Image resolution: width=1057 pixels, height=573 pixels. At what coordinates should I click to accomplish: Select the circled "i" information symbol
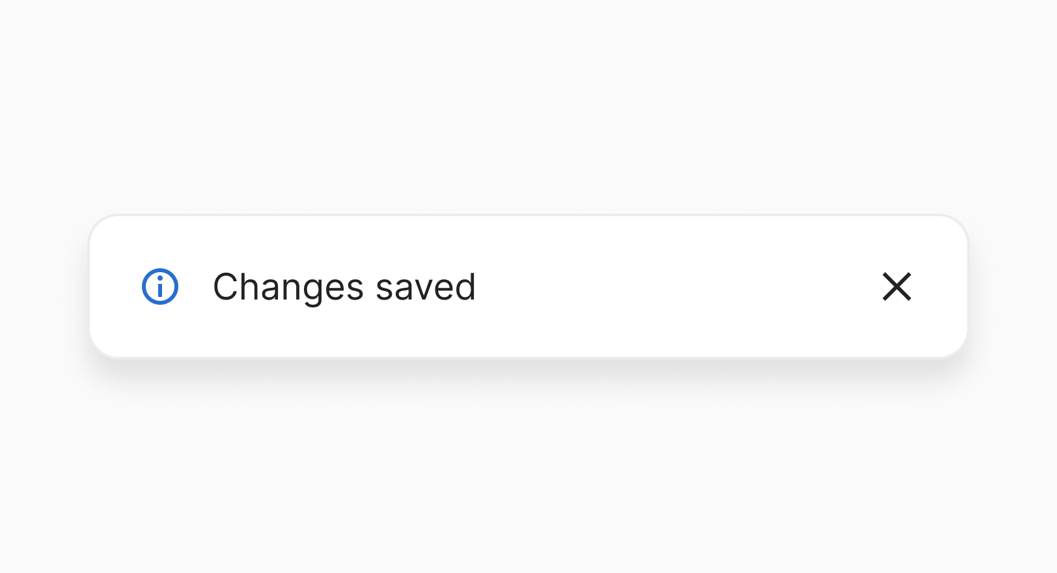[x=160, y=286]
